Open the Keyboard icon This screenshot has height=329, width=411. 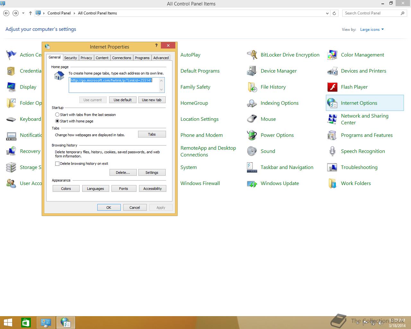coord(11,119)
